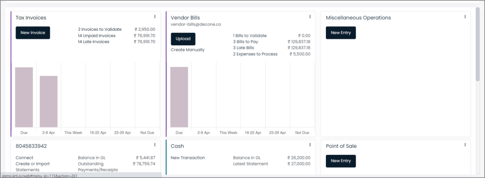Select the Create Manually link

click(188, 50)
